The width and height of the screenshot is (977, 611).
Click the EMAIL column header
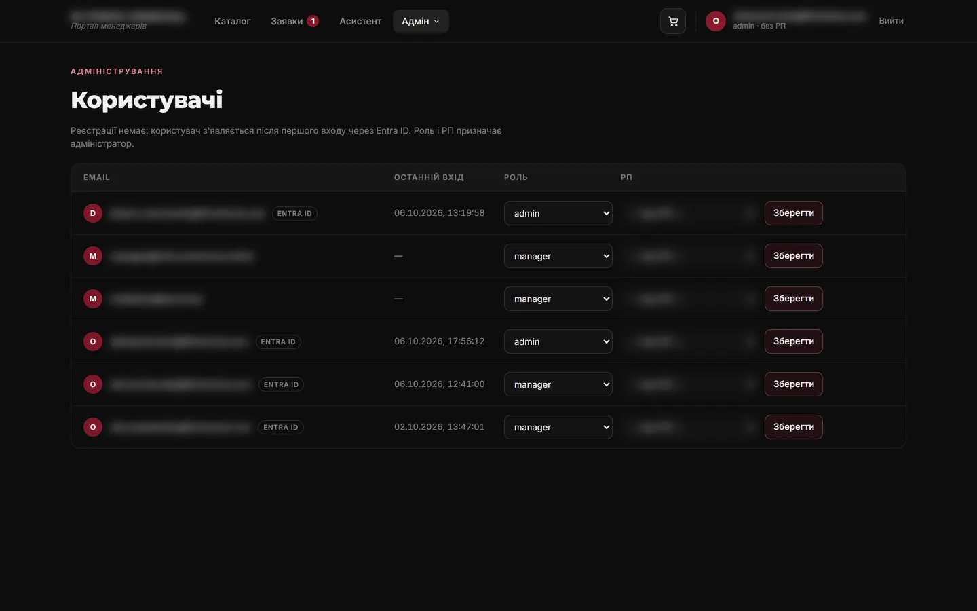96,177
